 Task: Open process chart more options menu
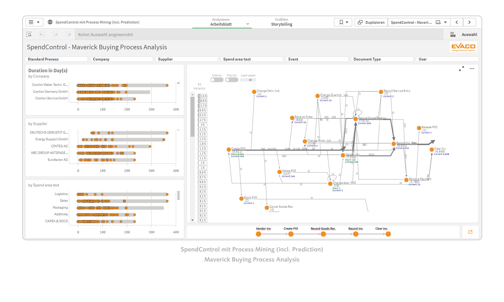point(472,69)
